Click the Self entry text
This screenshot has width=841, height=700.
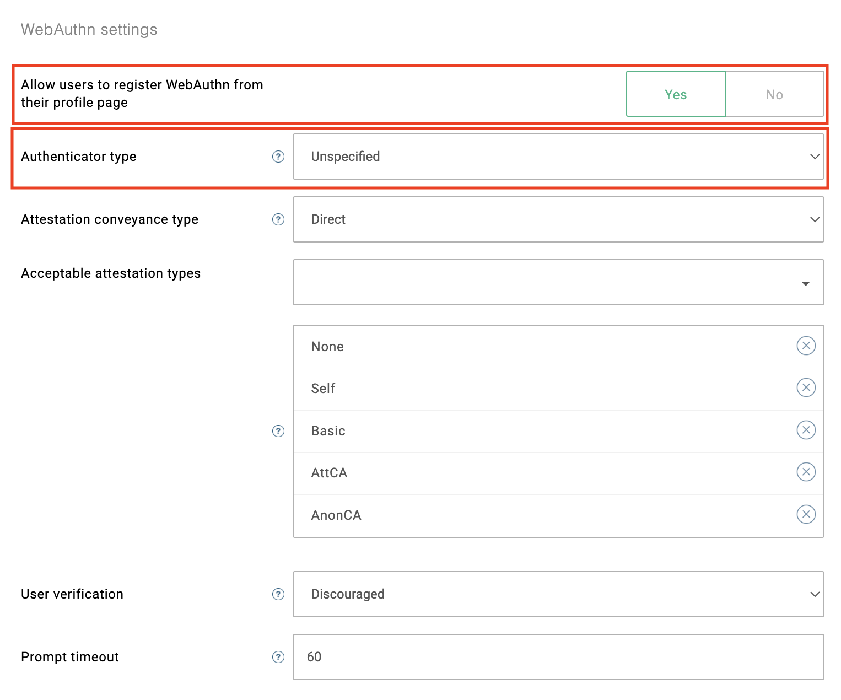323,389
